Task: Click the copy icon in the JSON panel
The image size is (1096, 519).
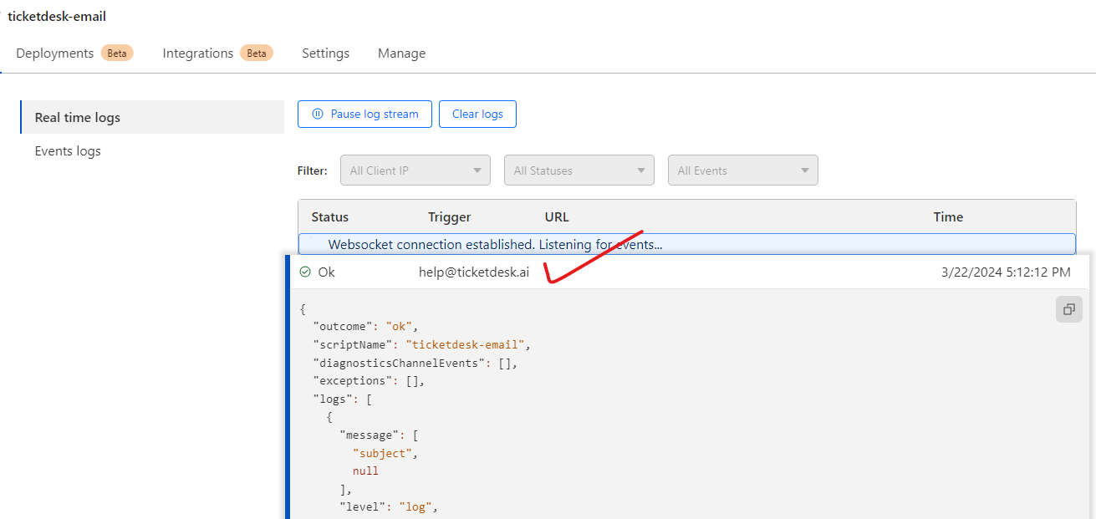Action: click(1068, 309)
